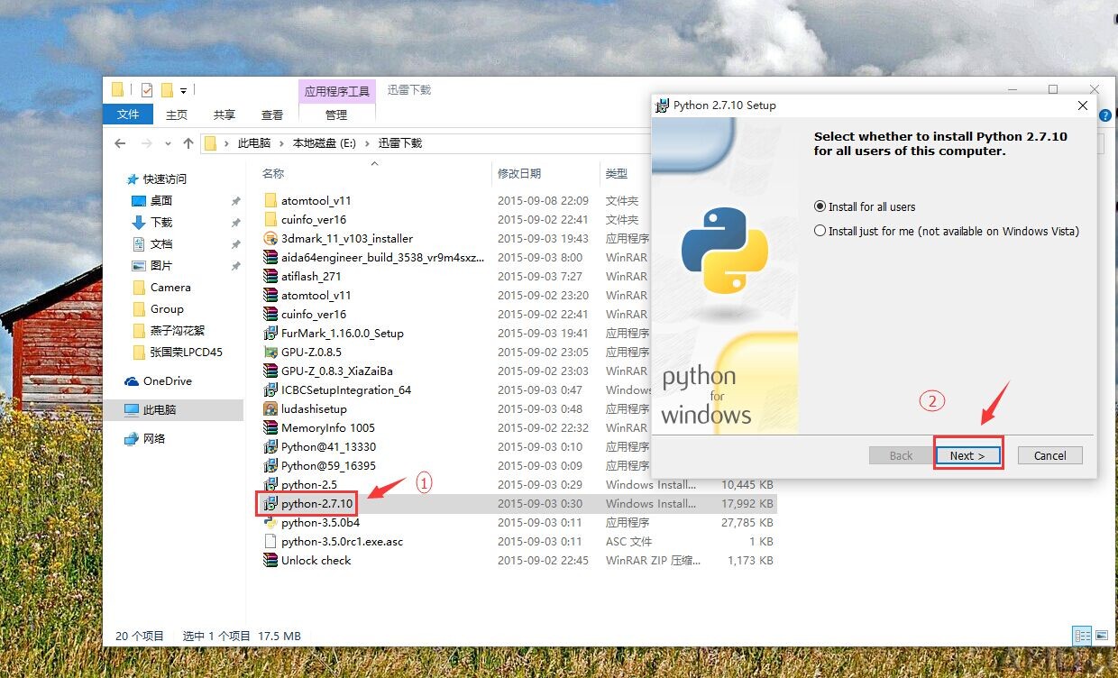The width and height of the screenshot is (1118, 678).
Task: Select the python-2.7.10 file name
Action: coord(317,503)
